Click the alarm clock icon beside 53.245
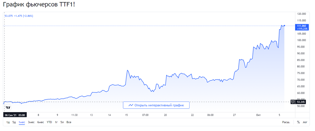The image size is (315, 131). click(293, 102)
